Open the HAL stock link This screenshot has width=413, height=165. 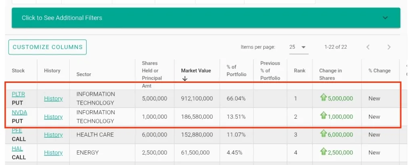coord(17,148)
